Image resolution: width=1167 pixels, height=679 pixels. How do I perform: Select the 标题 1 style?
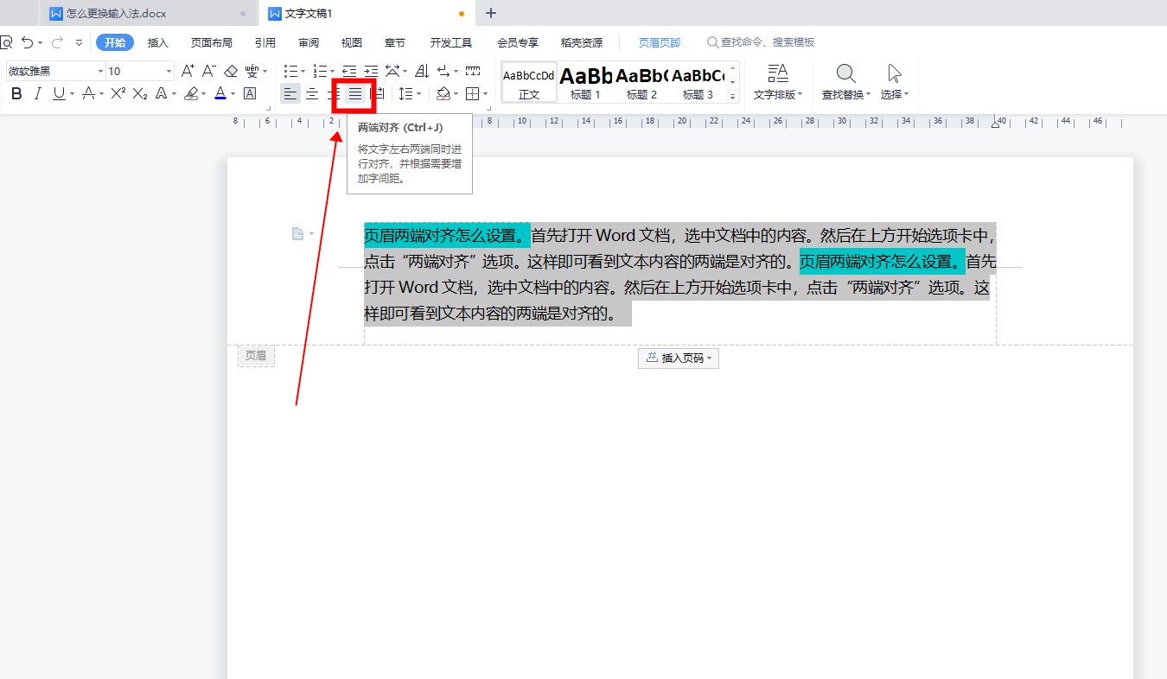[x=585, y=83]
